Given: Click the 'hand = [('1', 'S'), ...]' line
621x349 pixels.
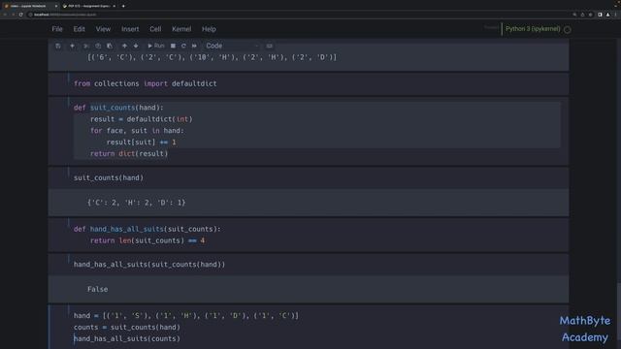Looking at the screenshot, I should coord(185,316).
